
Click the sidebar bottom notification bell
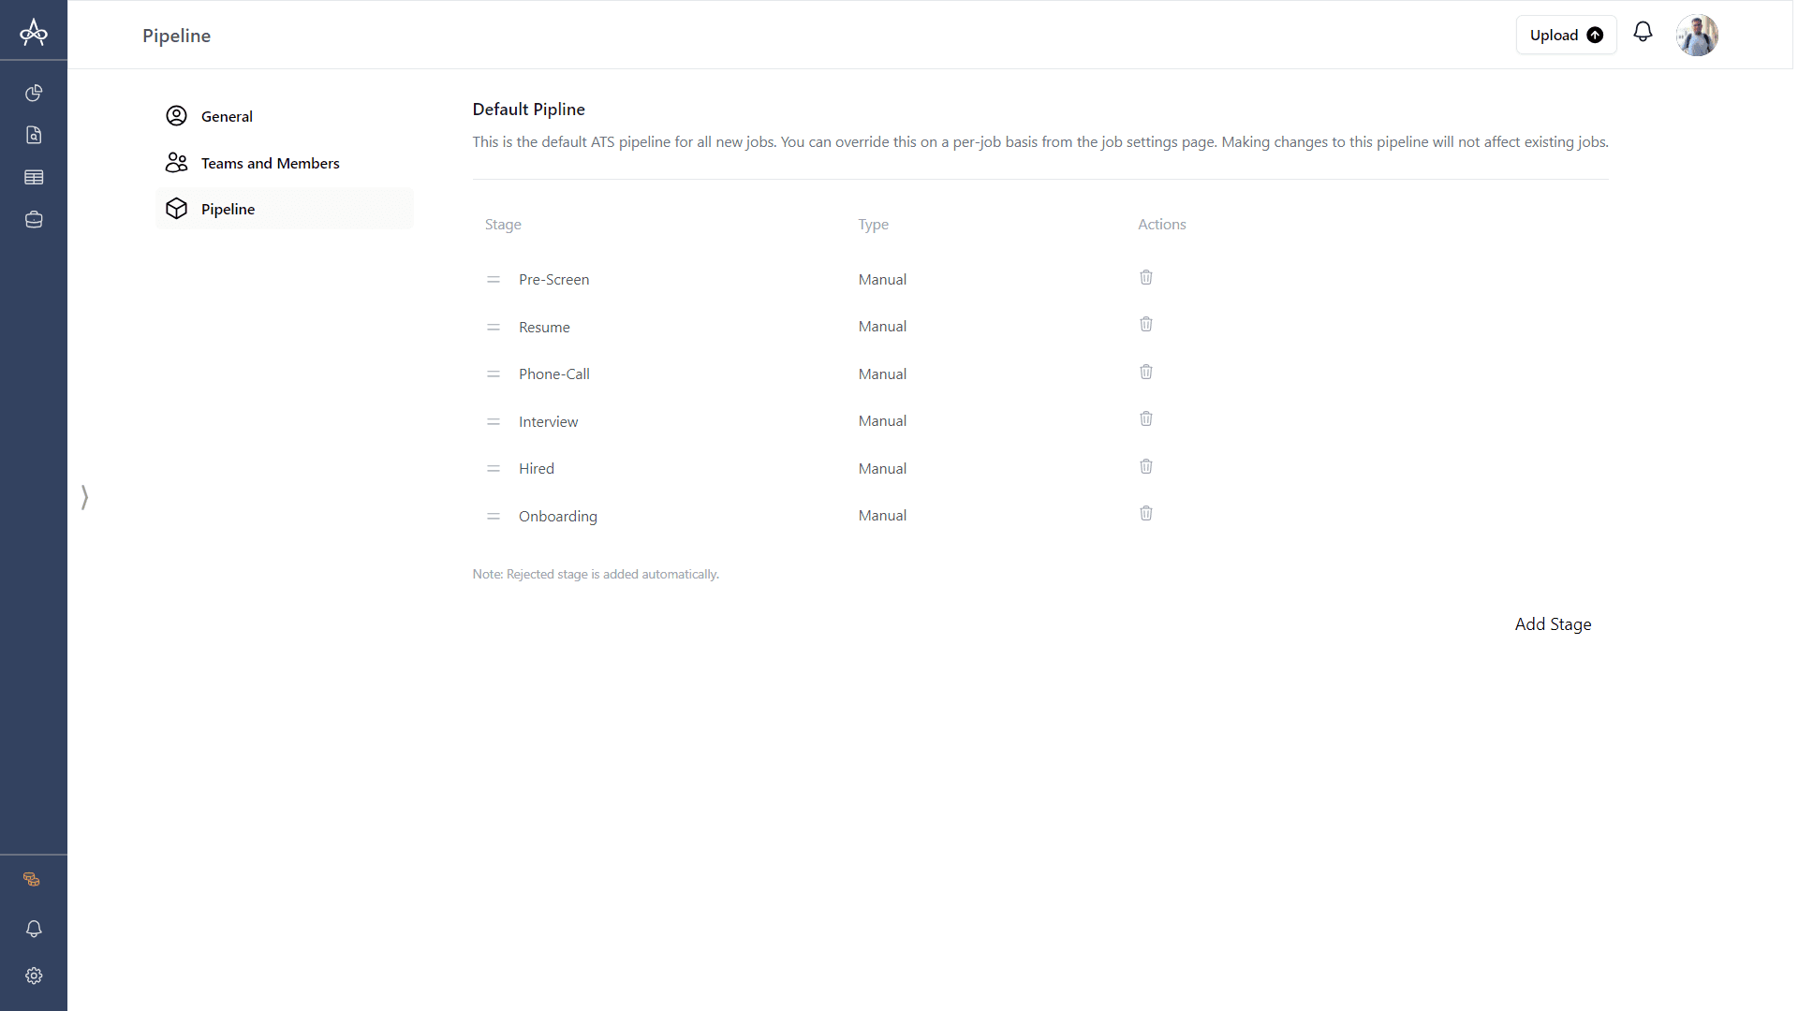point(34,929)
